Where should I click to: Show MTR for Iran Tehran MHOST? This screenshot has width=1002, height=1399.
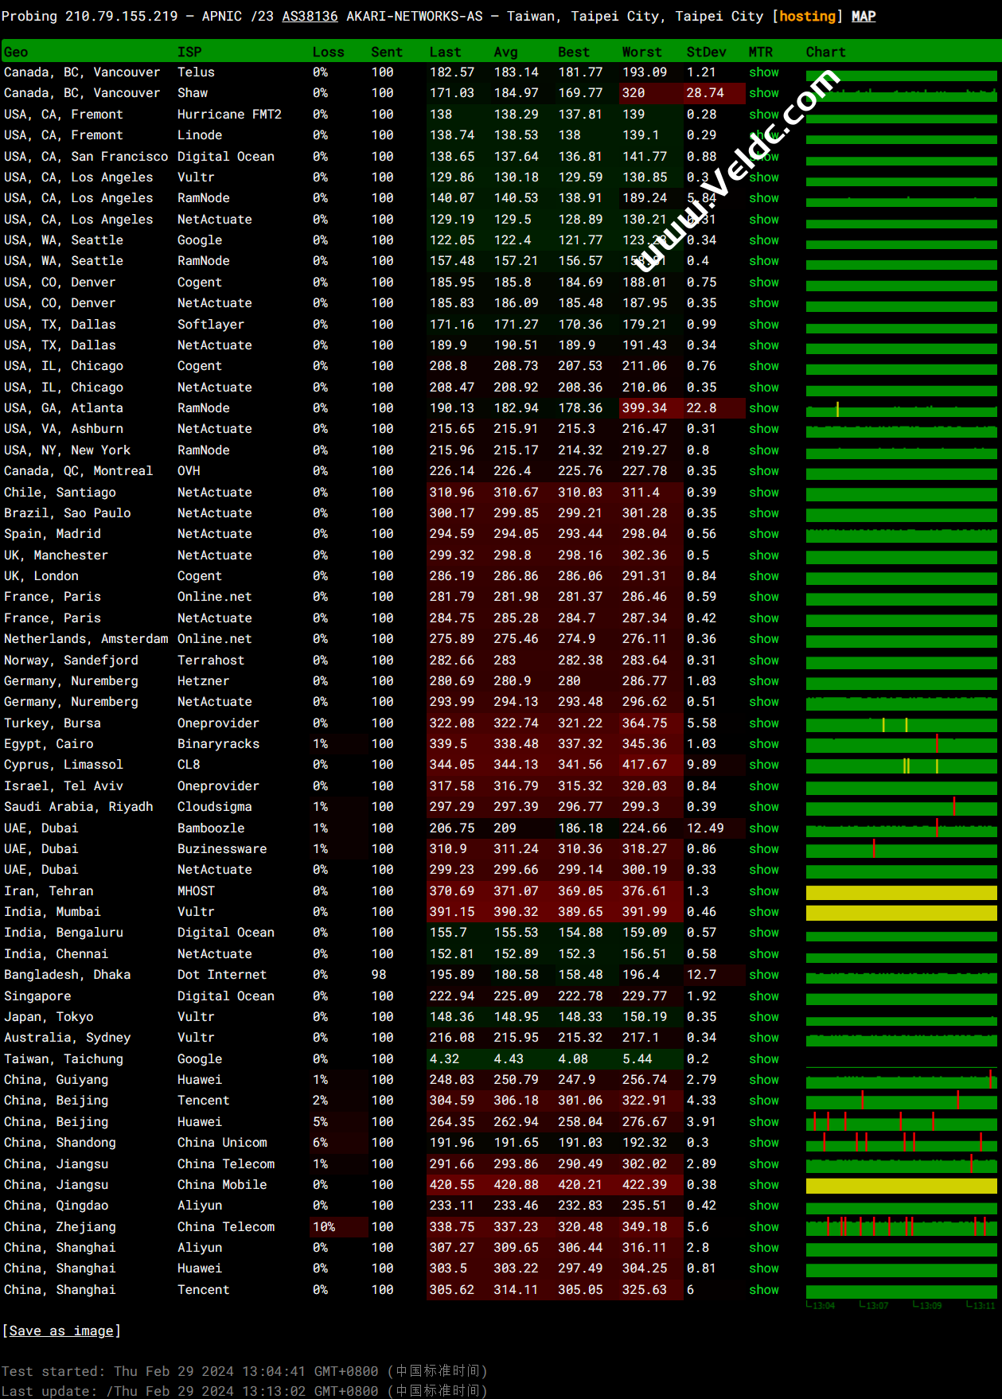[763, 891]
